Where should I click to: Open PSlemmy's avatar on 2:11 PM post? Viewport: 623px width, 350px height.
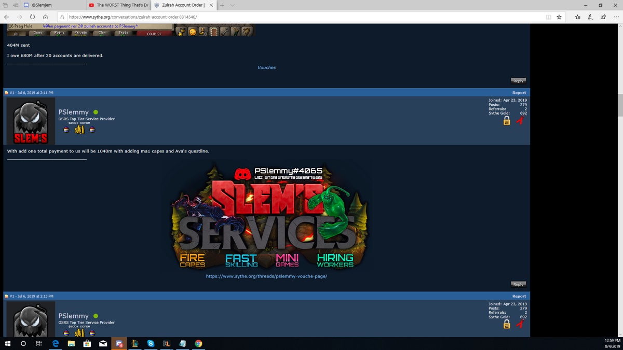[31, 121]
